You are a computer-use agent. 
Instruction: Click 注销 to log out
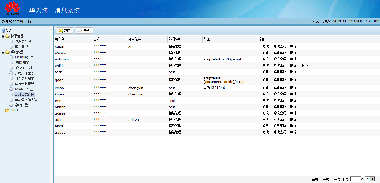tap(30, 21)
